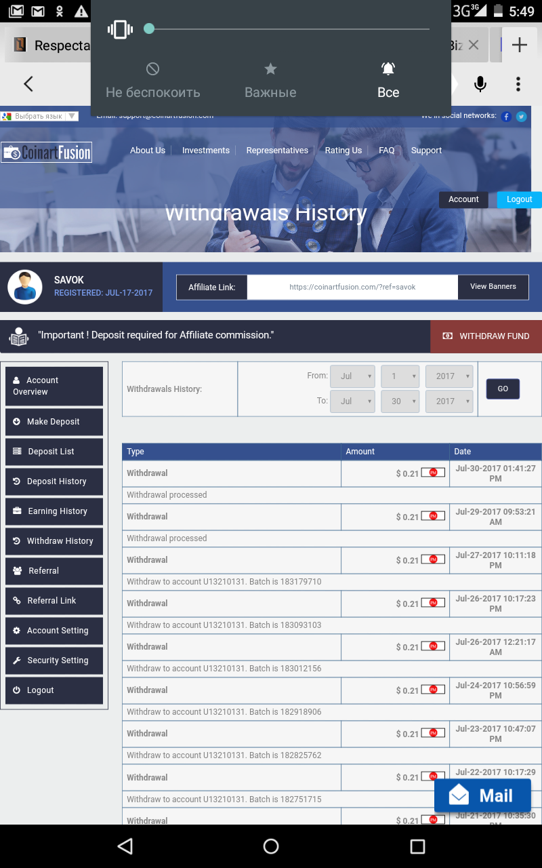542x868 pixels.
Task: Open the To day dropdown showing 30
Action: [x=400, y=401]
